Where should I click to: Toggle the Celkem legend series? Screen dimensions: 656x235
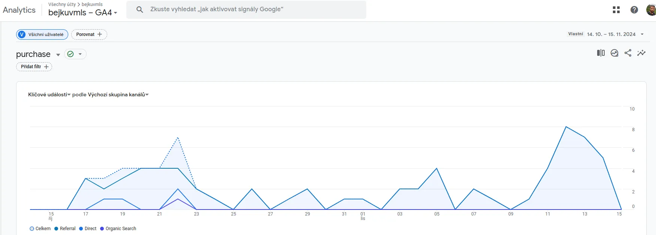coord(40,229)
